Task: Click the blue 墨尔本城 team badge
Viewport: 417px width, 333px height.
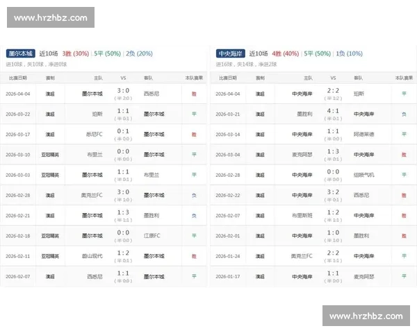Action: [x=20, y=53]
